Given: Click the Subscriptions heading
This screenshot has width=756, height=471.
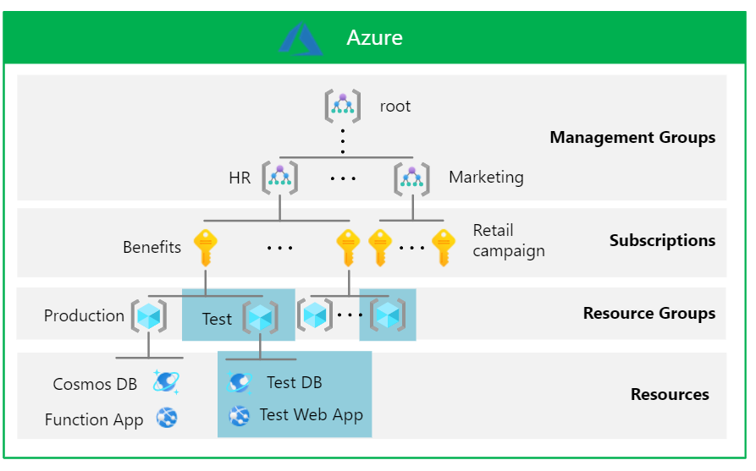Looking at the screenshot, I should [x=662, y=240].
